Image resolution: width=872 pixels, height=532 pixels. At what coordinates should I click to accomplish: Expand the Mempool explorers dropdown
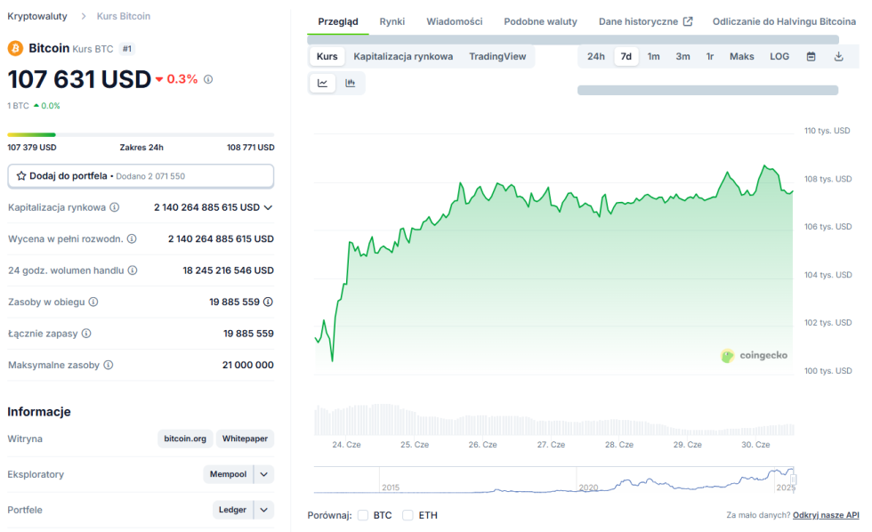(263, 474)
